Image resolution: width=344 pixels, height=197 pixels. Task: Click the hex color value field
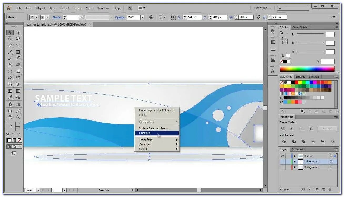(327, 61)
